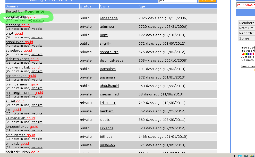Image resolution: width=255 pixels, height=157 pixels.
Task: Open owner profile s4g4l4
Action: pyautogui.click(x=105, y=43)
